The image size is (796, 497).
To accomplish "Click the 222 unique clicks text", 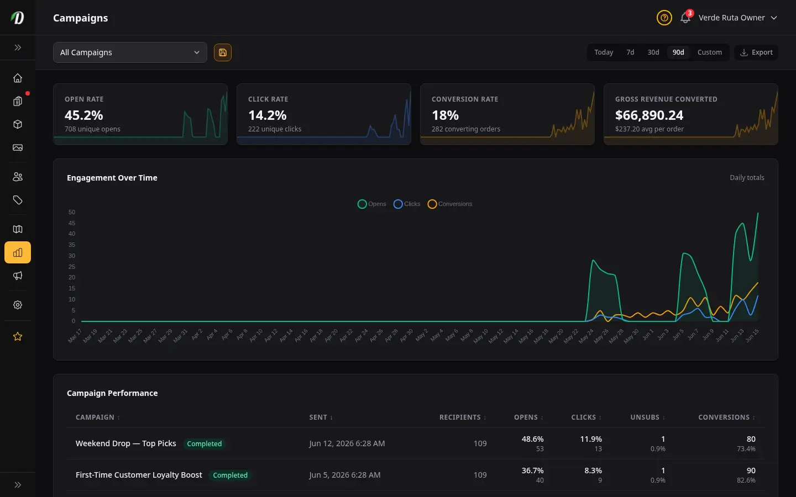I will [275, 129].
